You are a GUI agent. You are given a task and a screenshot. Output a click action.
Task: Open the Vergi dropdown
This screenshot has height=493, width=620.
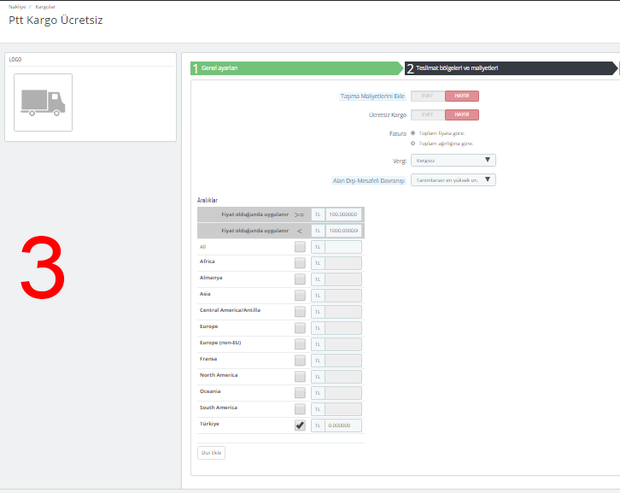pos(453,161)
